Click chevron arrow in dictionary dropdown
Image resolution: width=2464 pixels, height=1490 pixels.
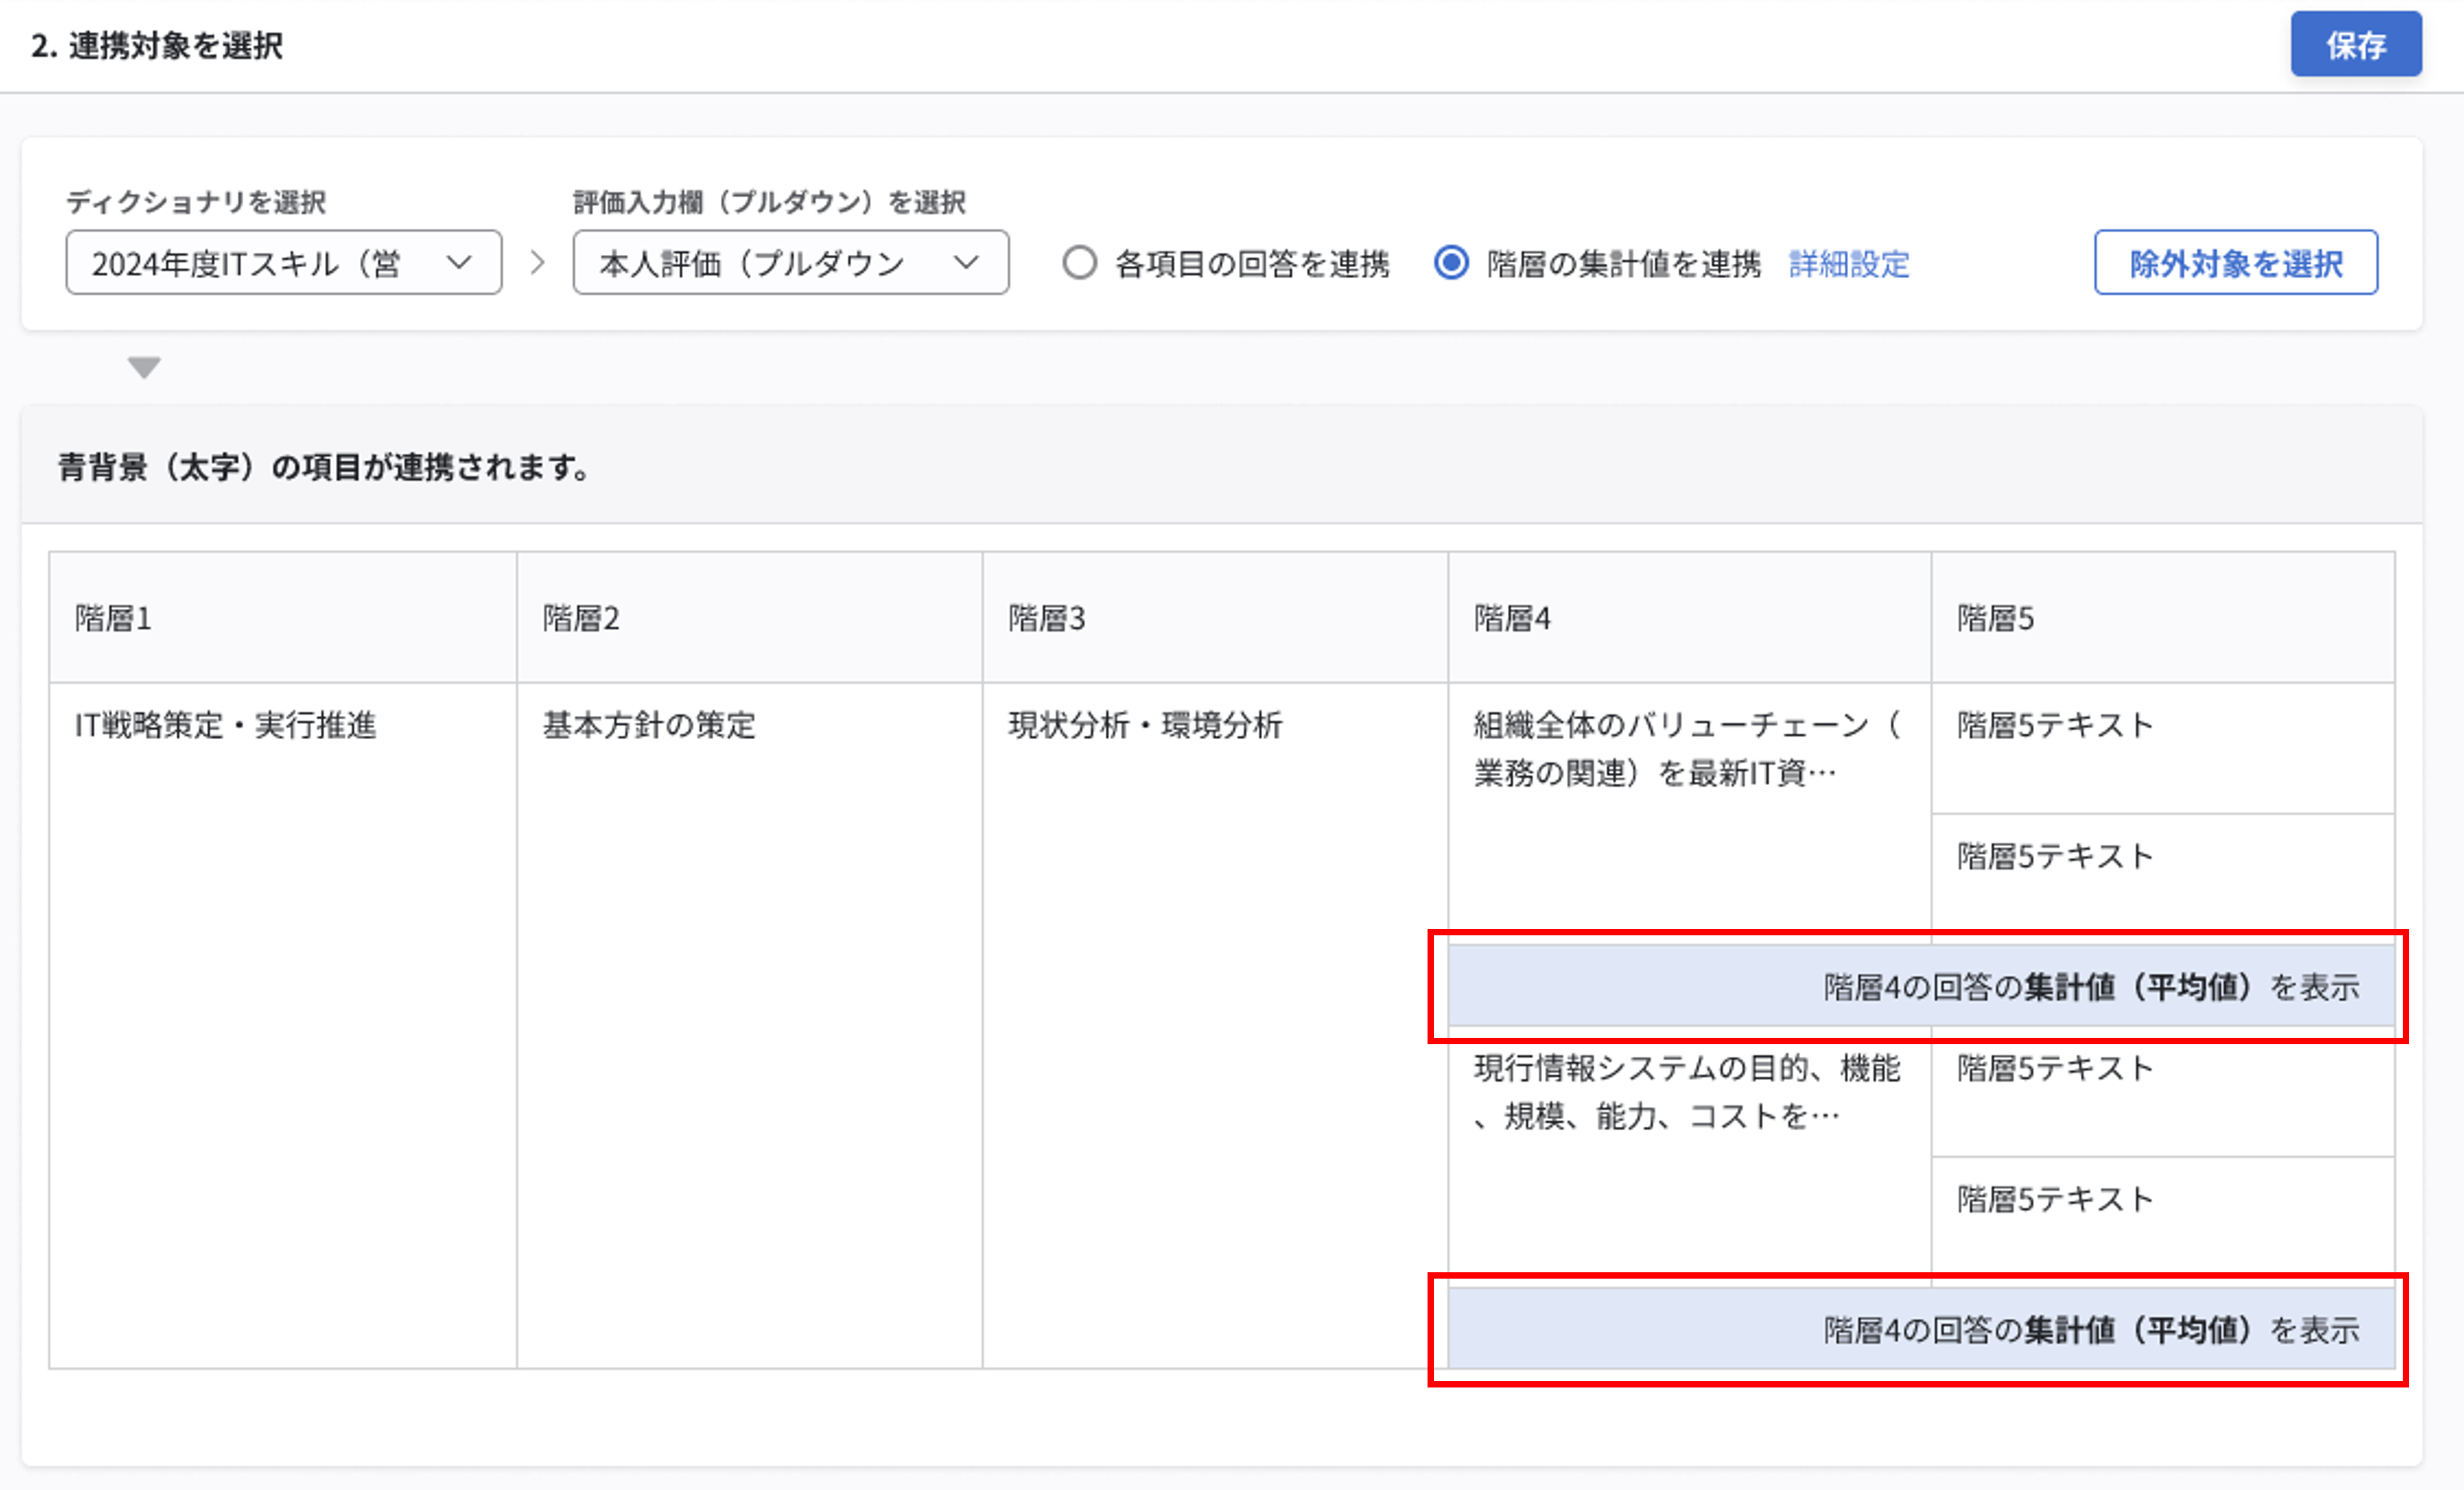[459, 263]
